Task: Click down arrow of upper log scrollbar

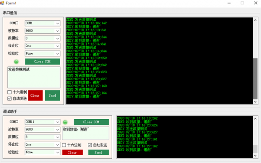Action: [x=255, y=102]
